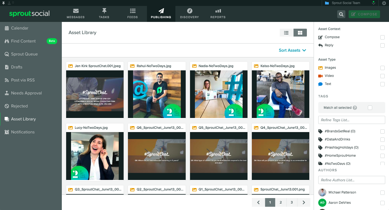Click the Refine Tags List field
389x210 pixels.
pyautogui.click(x=352, y=120)
